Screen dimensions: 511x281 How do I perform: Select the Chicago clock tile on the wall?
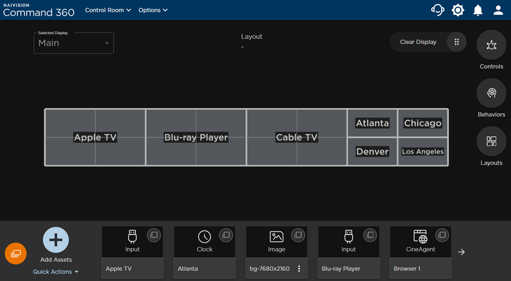click(x=423, y=123)
